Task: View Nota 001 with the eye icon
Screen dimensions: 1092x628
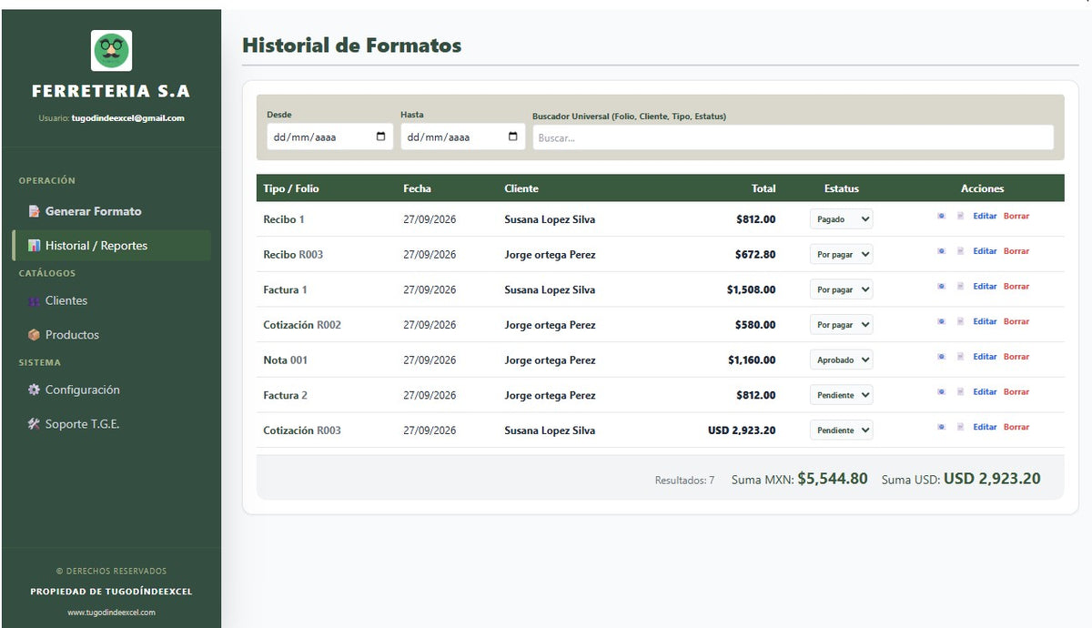Action: [x=941, y=357]
